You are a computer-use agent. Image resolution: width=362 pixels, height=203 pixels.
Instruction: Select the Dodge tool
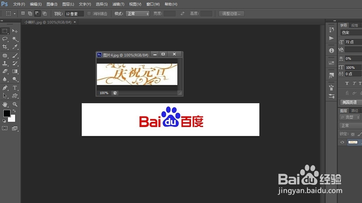pyautogui.click(x=15, y=79)
